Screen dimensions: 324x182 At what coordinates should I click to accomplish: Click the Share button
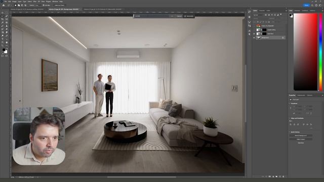306,5
